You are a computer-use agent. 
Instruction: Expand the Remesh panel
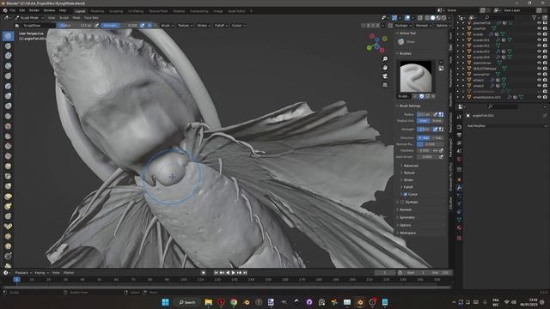pos(406,209)
